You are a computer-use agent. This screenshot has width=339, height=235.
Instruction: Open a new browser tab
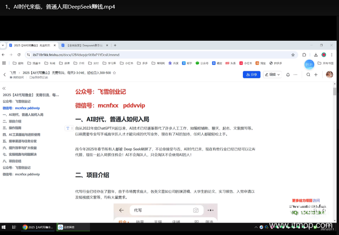115,45
